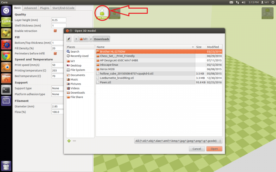This screenshot has width=276, height=172.
Task: Open the yellow 3D mesh launcher icon
Action: [x=6, y=33]
